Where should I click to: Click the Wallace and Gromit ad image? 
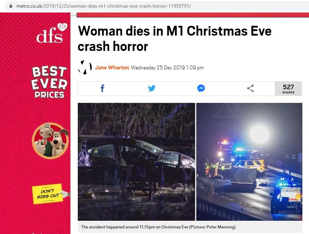click(x=51, y=141)
